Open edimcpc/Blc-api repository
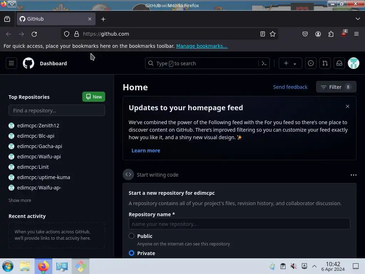The height and width of the screenshot is (274, 365). pyautogui.click(x=36, y=136)
